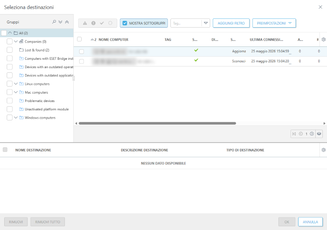Sort by Nome Computer column header
Image resolution: width=327 pixels, height=230 pixels.
click(113, 40)
